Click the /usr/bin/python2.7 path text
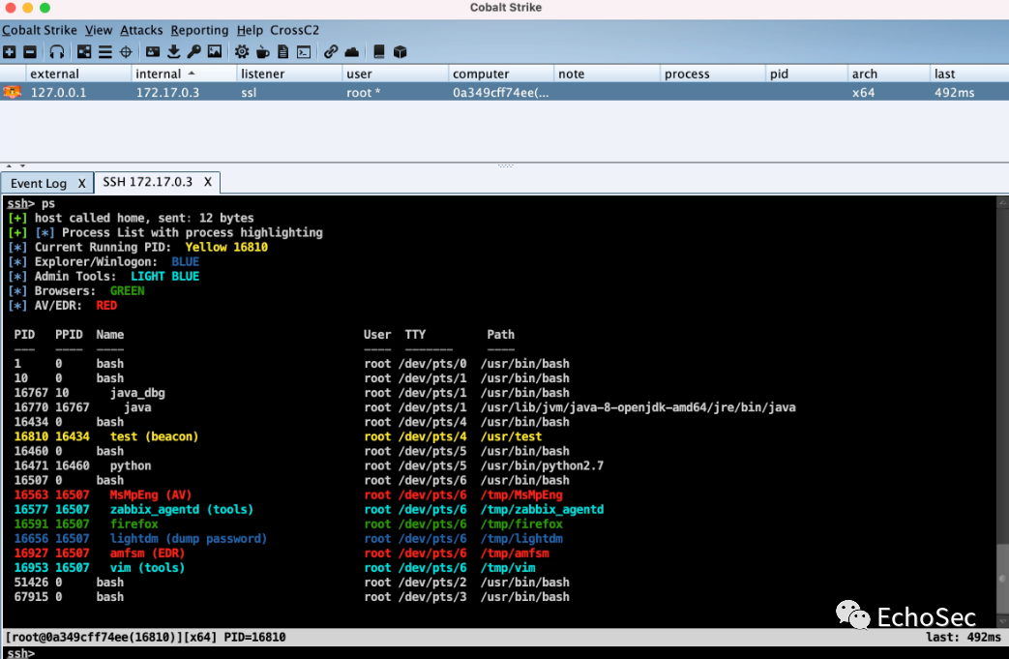This screenshot has width=1009, height=659. coord(542,465)
